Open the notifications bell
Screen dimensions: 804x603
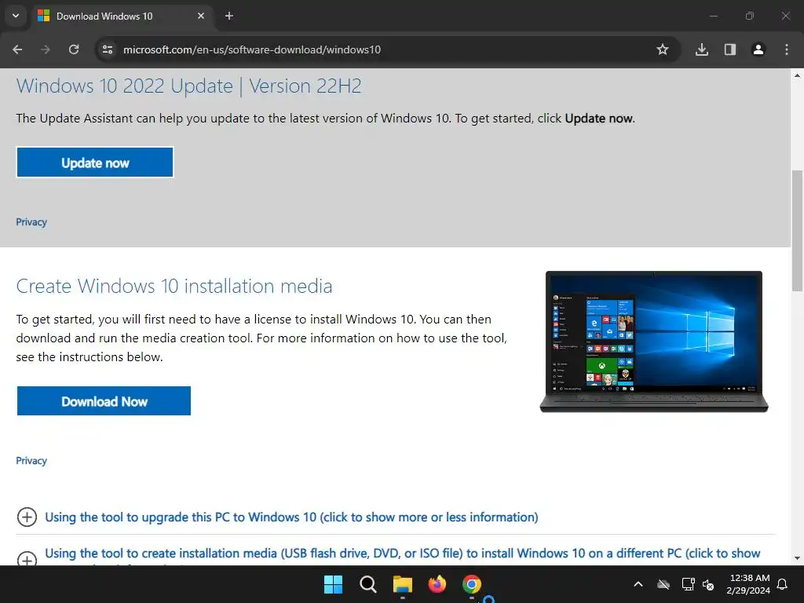[x=783, y=584]
